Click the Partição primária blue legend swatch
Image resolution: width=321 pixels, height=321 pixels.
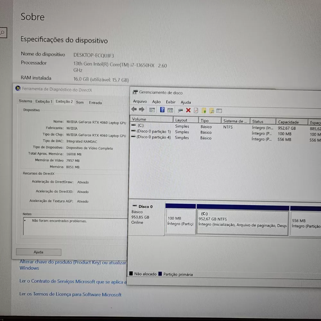pos(160,274)
